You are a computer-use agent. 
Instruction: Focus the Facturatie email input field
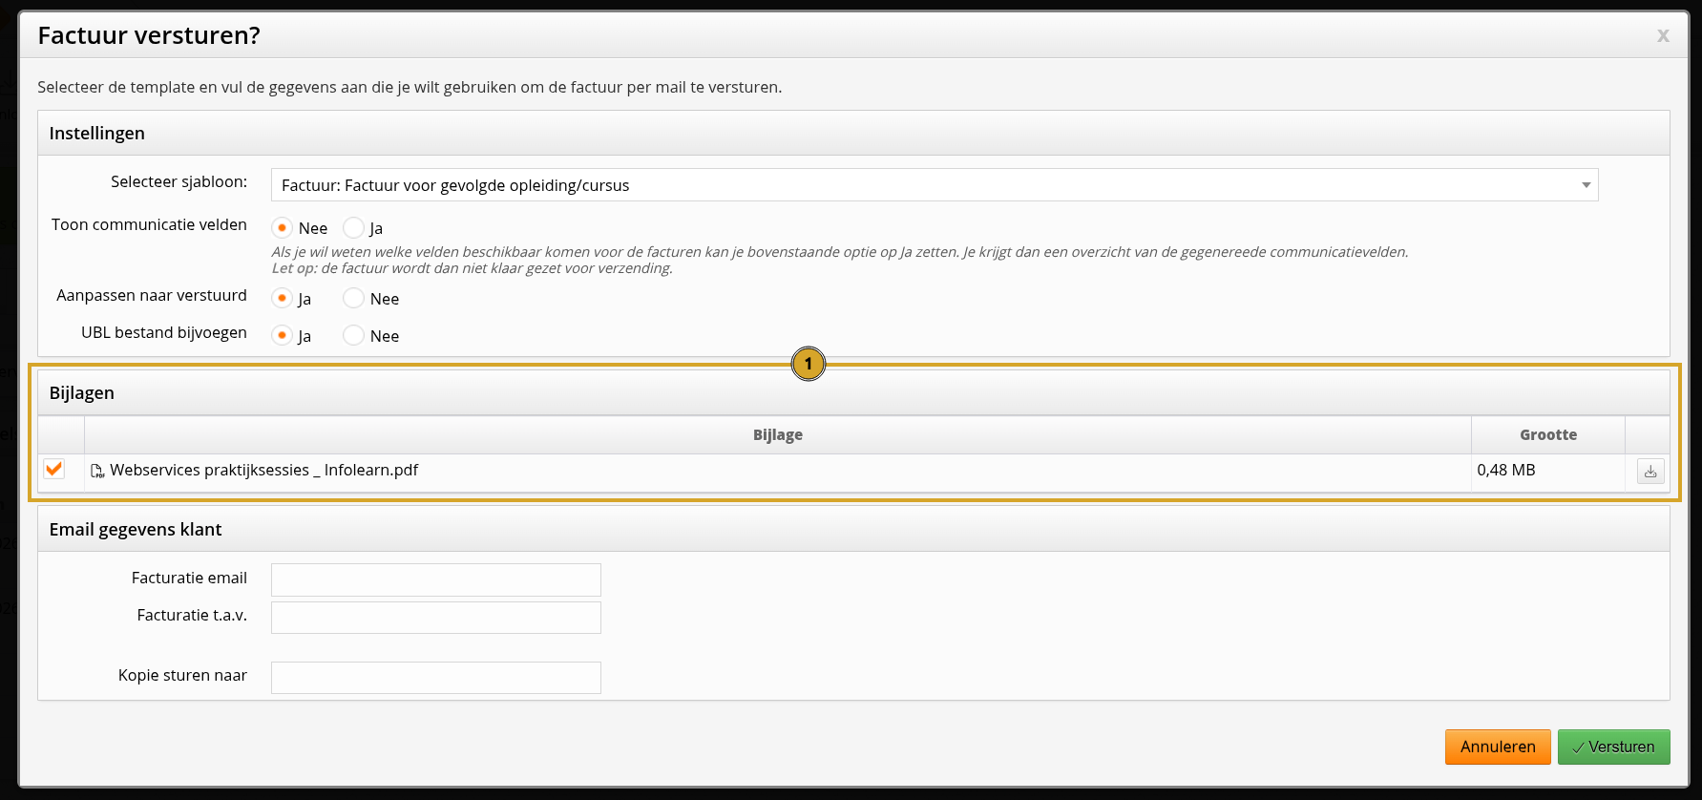(436, 579)
